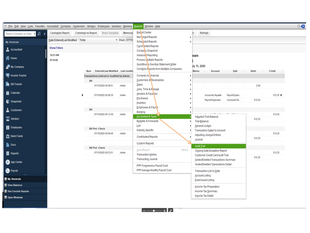
Task: Click the search magnifier icon
Action: (39, 34)
